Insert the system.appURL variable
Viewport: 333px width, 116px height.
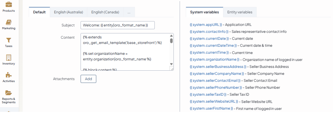206,25
